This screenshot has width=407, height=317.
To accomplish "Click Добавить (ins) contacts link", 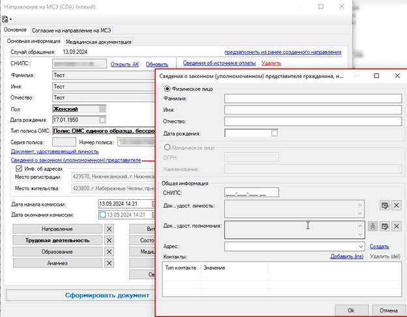I will (x=347, y=256).
